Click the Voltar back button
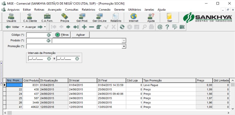This screenshot has width=235, height=115. click(x=13, y=27)
